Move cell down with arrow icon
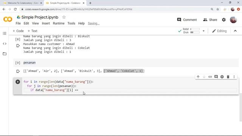Screen dimensions: 242x136 (204, 77)
